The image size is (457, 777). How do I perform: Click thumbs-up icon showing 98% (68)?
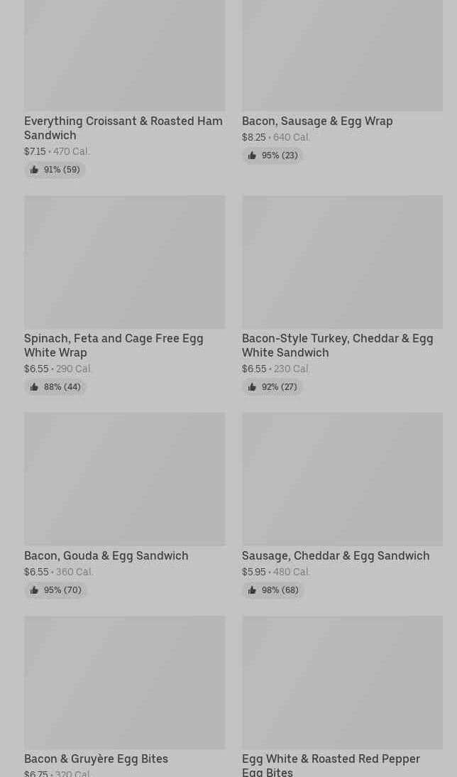[251, 590]
